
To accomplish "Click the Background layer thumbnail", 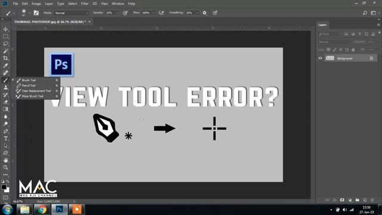I will (x=330, y=59).
